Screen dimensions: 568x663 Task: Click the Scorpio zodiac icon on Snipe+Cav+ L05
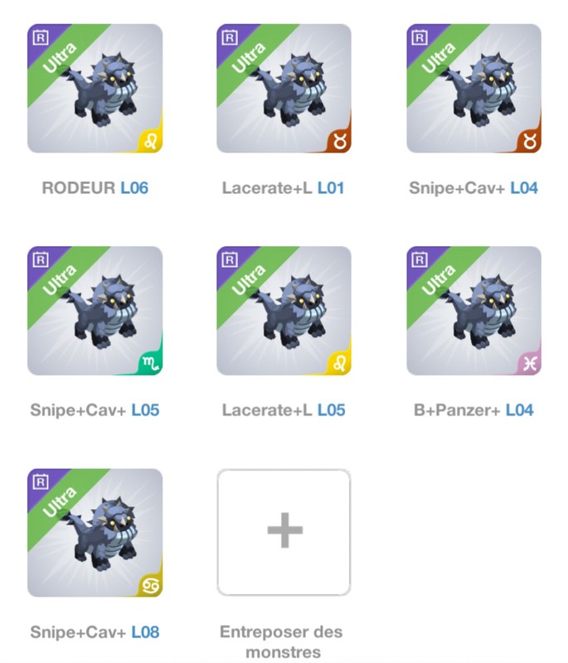[x=151, y=363]
